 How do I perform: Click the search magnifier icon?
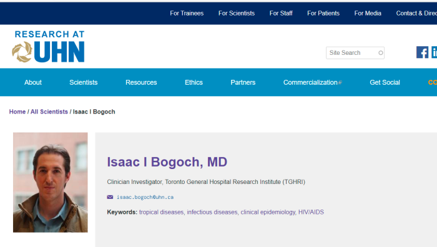(x=380, y=53)
